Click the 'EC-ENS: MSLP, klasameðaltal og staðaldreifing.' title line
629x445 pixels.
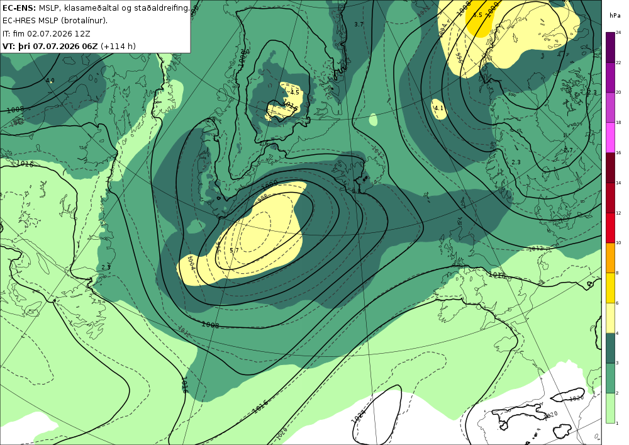(x=96, y=8)
